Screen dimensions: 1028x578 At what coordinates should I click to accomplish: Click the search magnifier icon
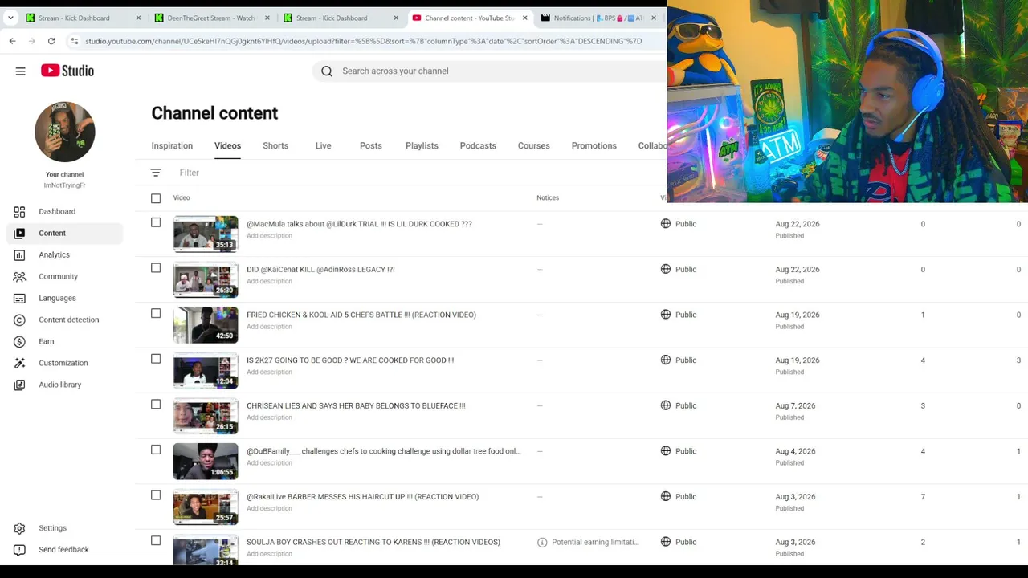point(327,71)
